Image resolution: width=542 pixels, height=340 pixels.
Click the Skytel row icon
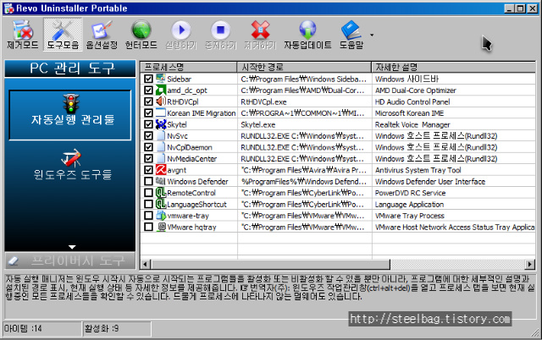(161, 124)
